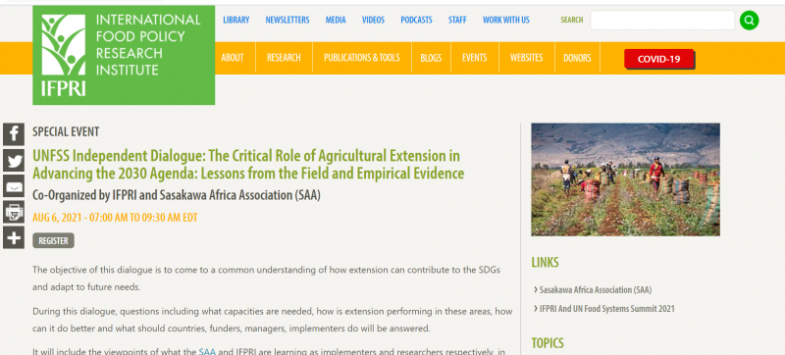Open the About menu

[233, 58]
